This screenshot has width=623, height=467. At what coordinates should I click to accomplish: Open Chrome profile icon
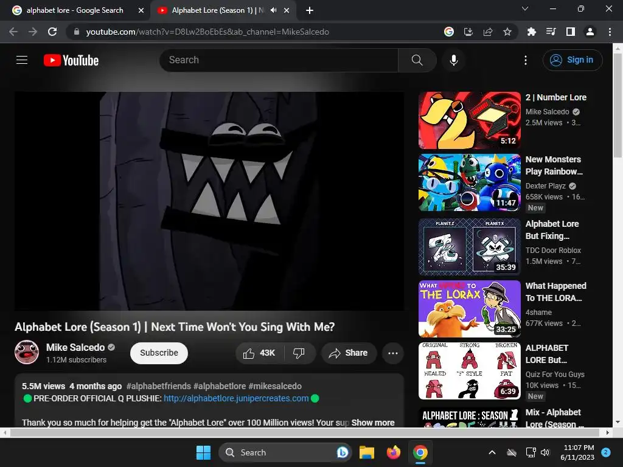(590, 32)
